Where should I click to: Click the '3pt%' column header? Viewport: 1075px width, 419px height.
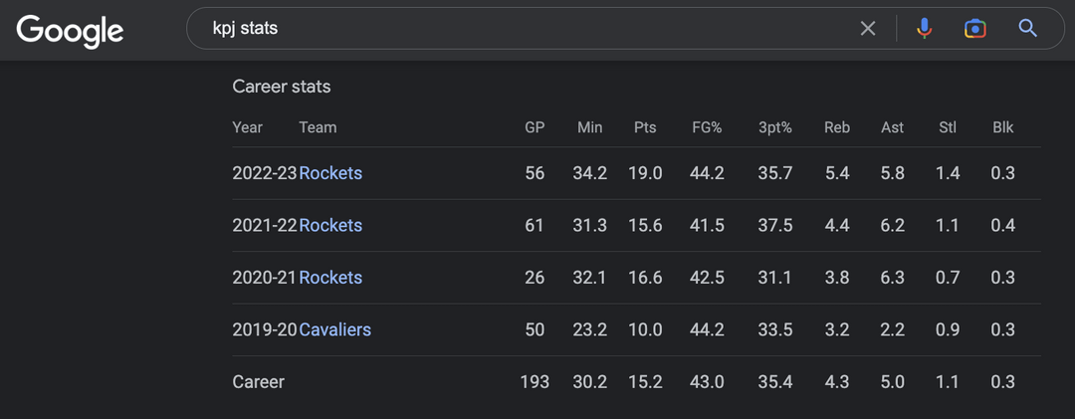[x=775, y=127]
